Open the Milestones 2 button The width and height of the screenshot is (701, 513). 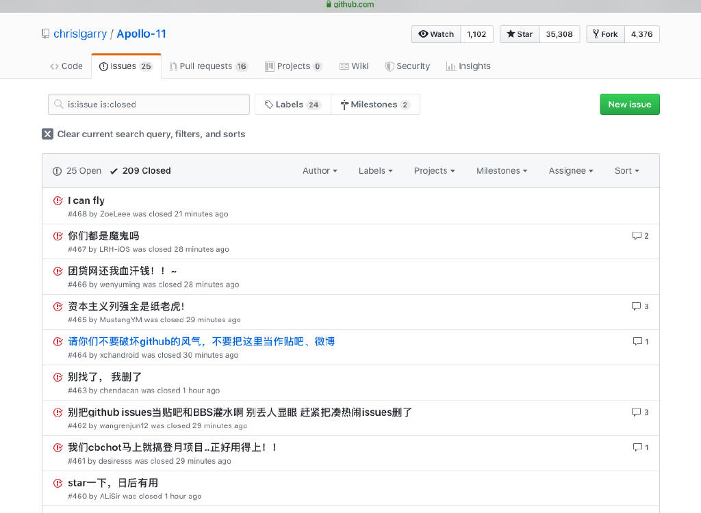point(376,104)
